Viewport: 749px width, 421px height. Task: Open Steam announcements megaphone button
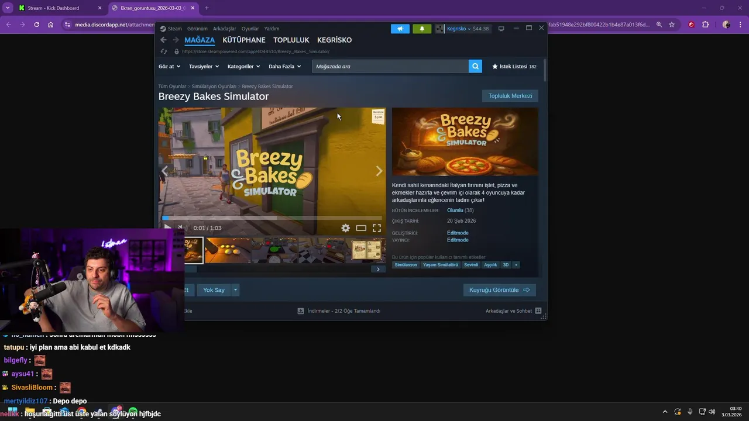[x=400, y=29]
